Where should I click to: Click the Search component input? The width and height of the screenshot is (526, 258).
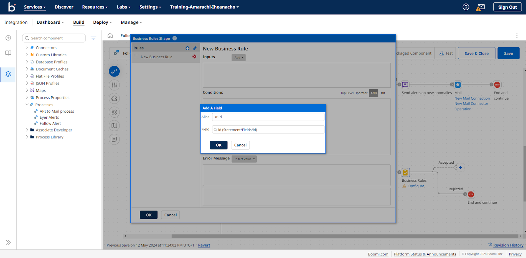(x=54, y=38)
